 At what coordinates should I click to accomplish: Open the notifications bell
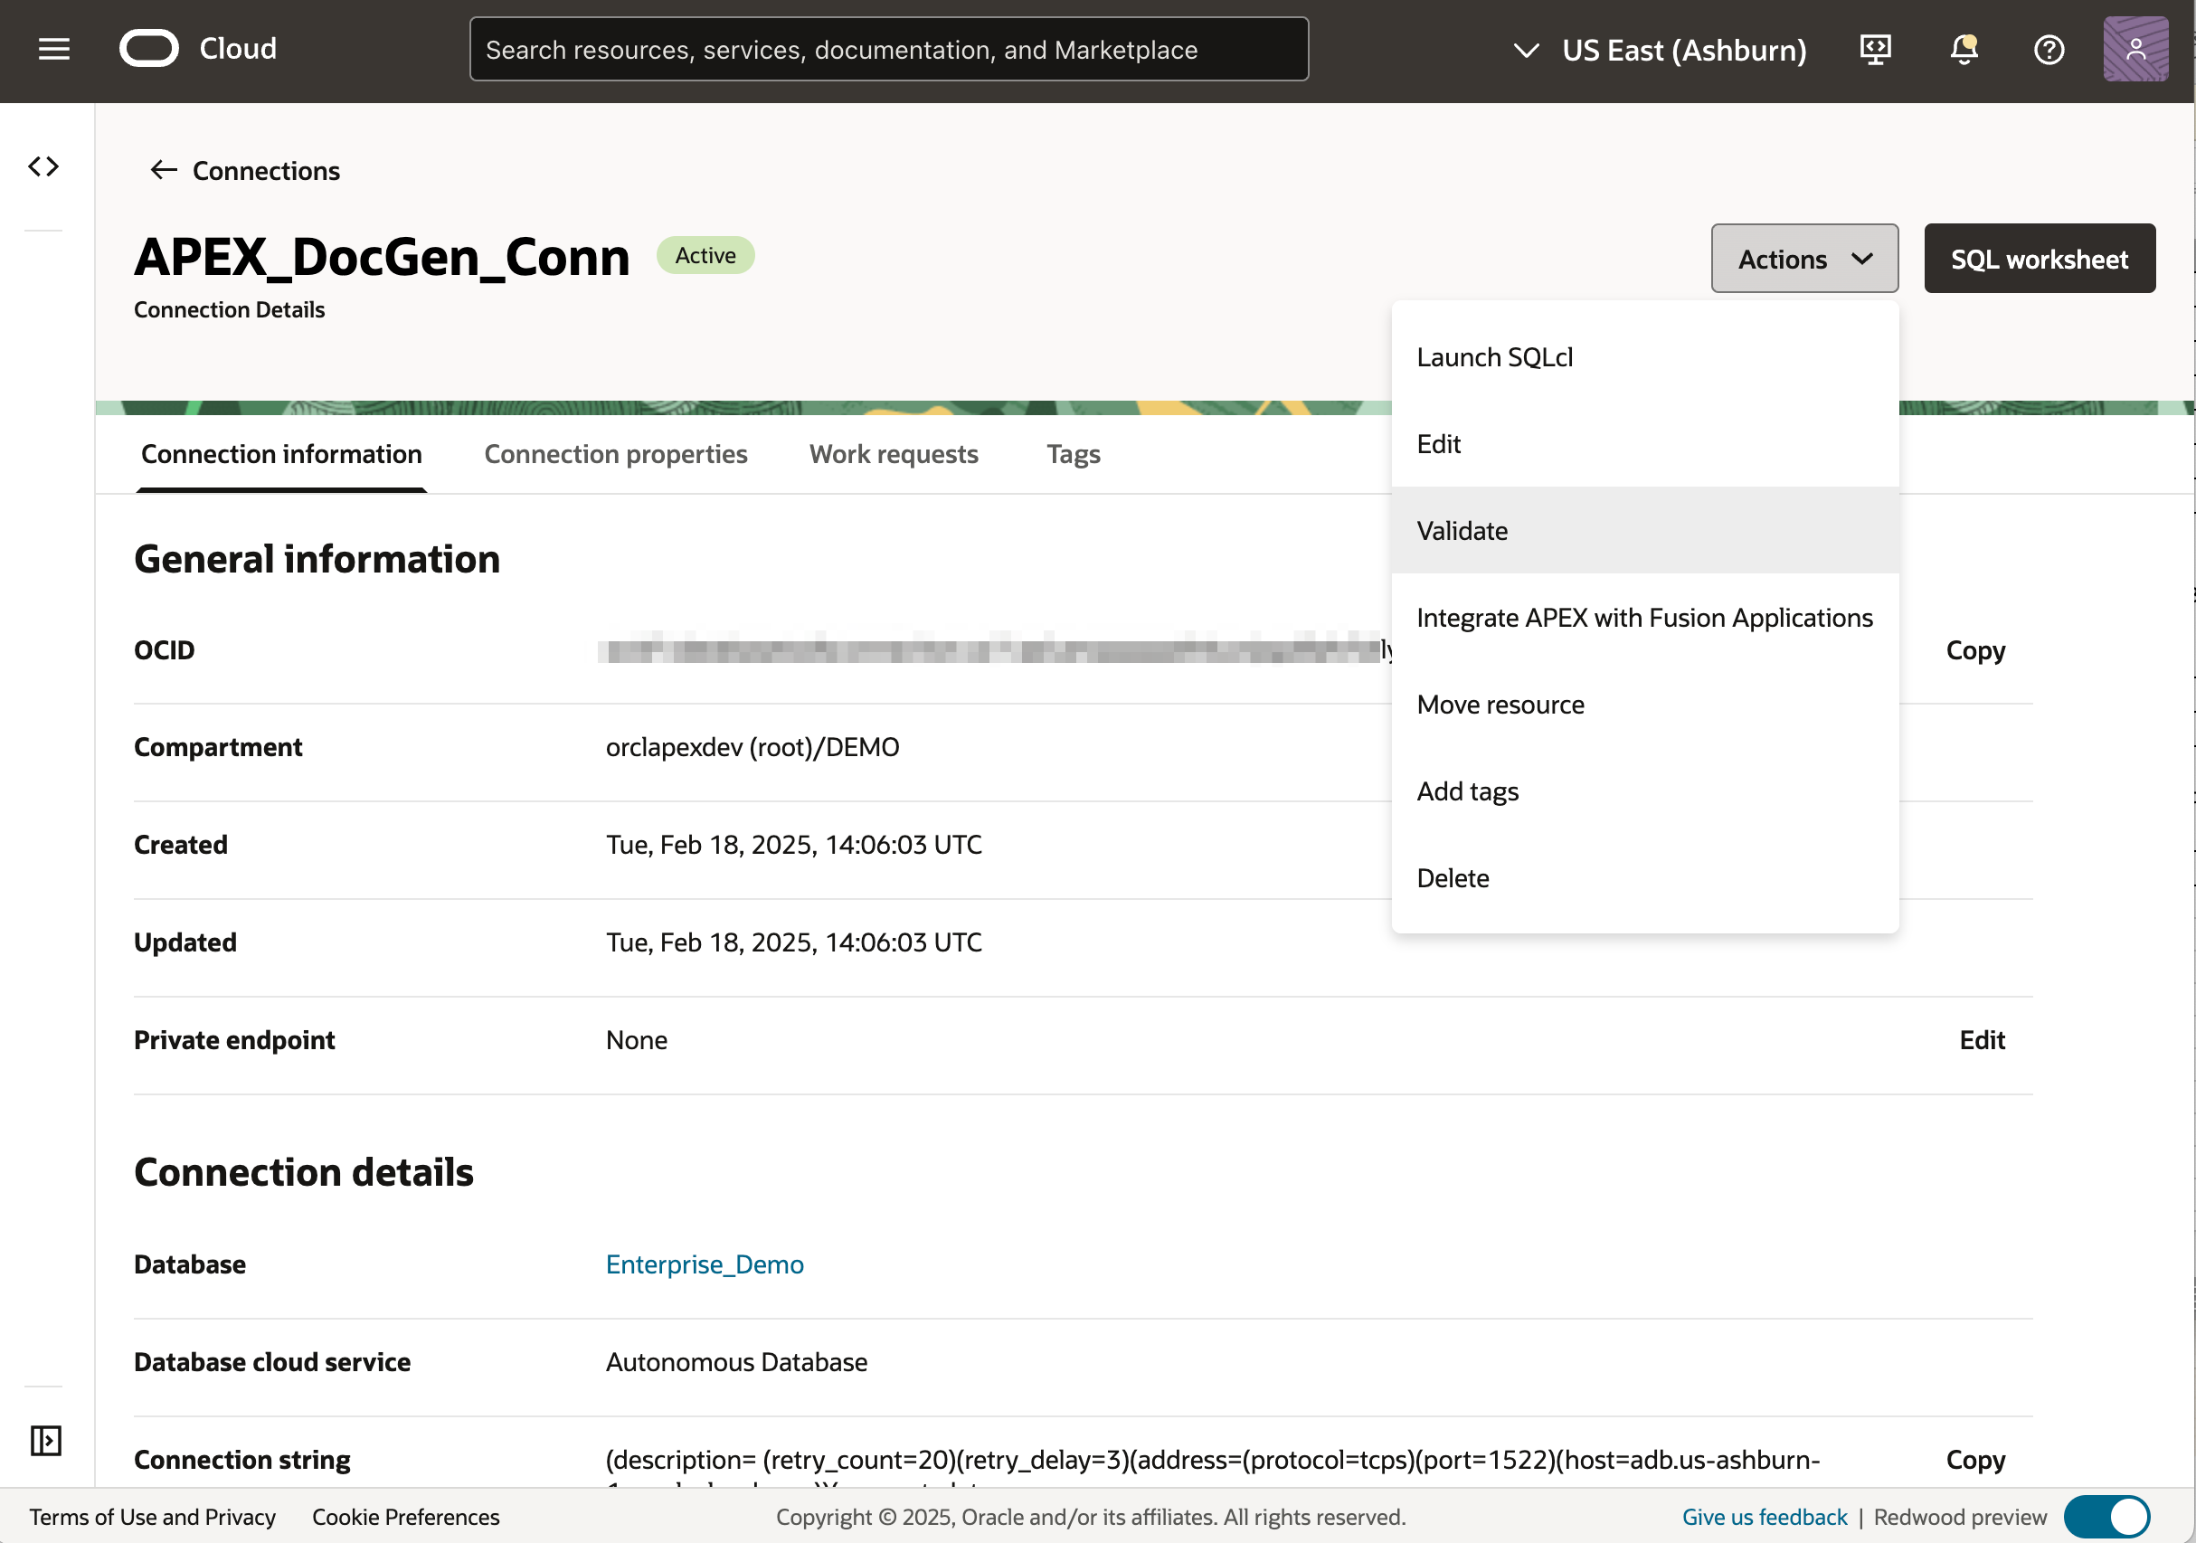pyautogui.click(x=1963, y=49)
